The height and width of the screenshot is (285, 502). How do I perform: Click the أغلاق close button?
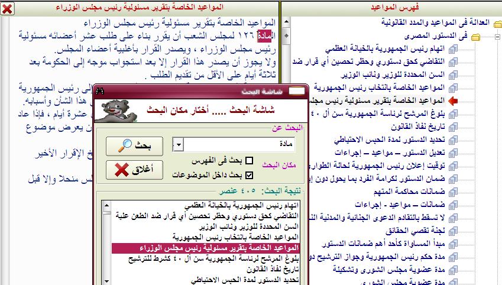pos(134,170)
